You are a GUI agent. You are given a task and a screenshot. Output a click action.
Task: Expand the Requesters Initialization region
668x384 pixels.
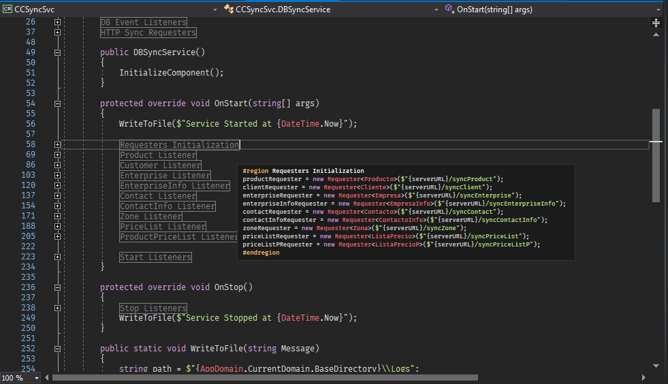57,144
